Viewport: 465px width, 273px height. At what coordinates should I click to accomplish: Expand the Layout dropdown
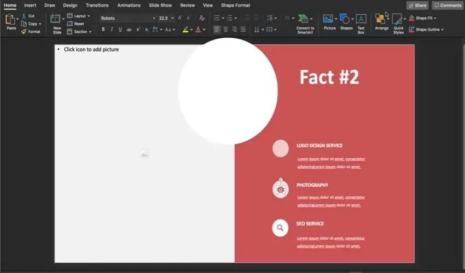tap(90, 16)
